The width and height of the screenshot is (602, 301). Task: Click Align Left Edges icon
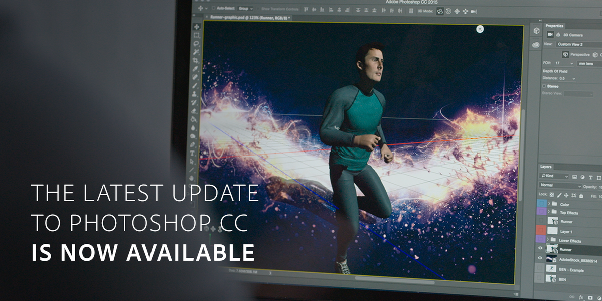tap(331, 10)
